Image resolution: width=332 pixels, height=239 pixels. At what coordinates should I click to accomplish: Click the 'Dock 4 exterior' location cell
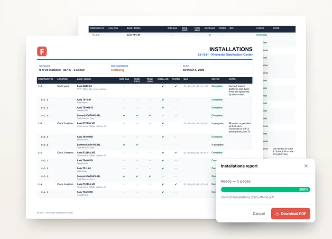click(x=65, y=184)
